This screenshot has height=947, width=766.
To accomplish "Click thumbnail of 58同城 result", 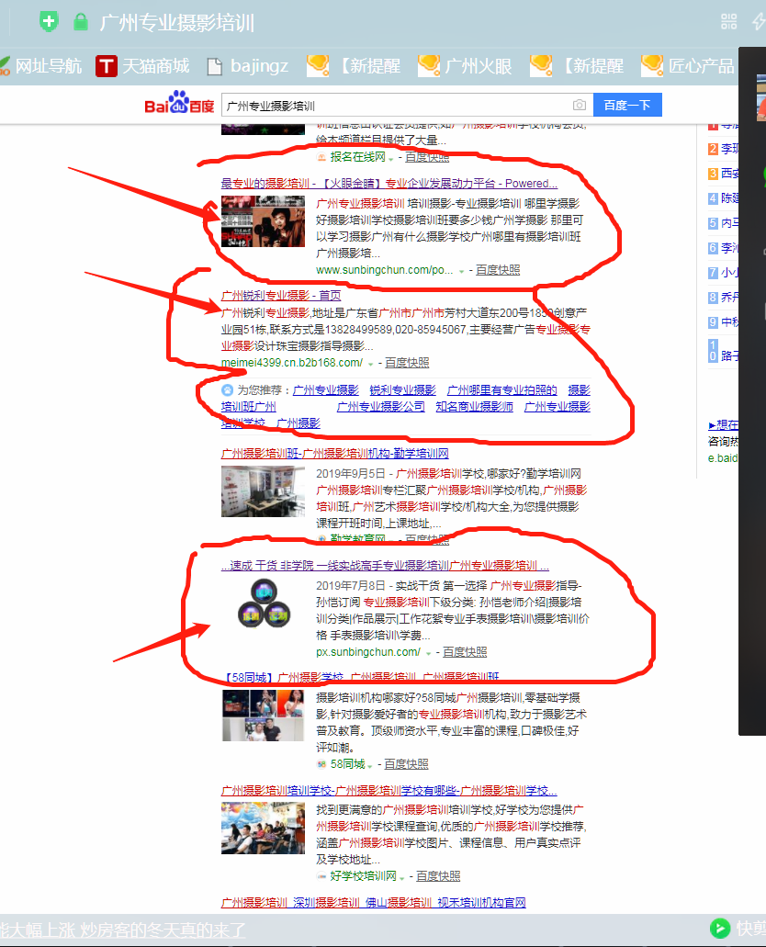I will 263,716.
